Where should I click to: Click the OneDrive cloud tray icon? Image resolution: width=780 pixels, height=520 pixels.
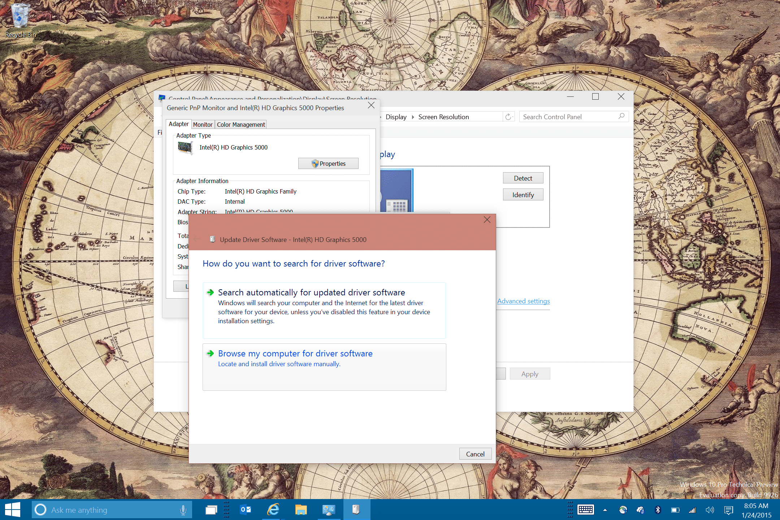[x=640, y=510]
